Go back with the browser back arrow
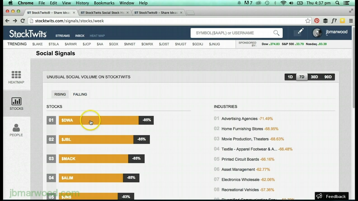358x201 pixels. click(7, 21)
